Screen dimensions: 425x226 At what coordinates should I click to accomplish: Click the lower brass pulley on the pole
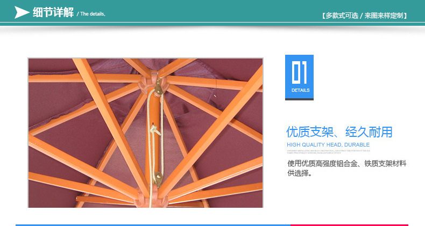click(x=158, y=179)
